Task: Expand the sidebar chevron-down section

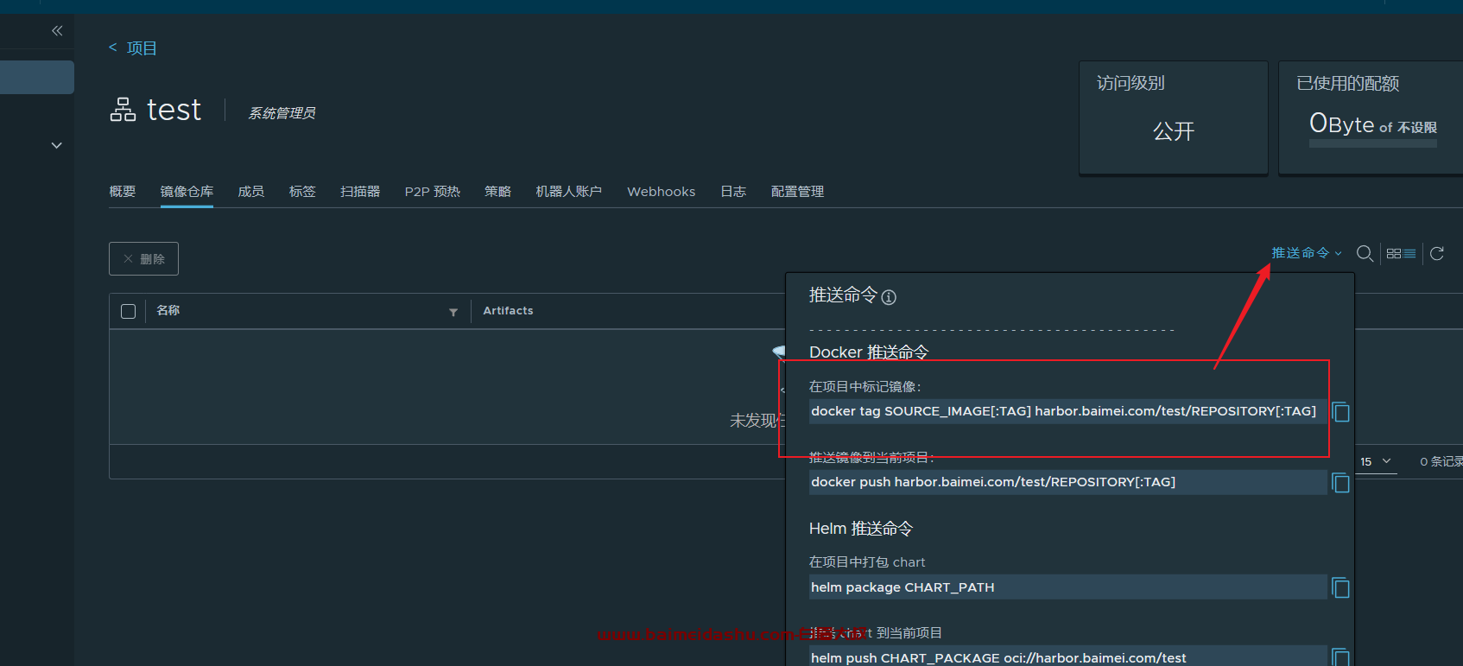Action: 57,145
